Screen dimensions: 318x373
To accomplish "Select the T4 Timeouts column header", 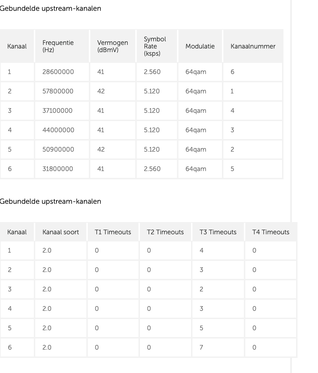I will 271,232.
